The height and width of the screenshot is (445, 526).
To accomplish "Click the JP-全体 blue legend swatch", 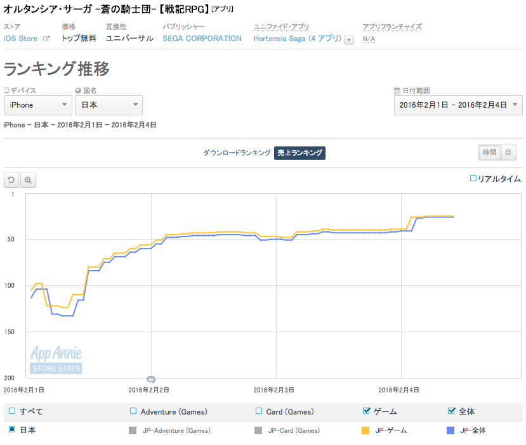I will pyautogui.click(x=450, y=430).
